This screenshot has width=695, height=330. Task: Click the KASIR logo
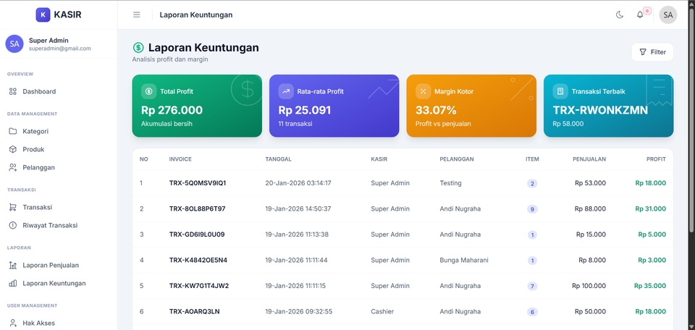tap(59, 14)
